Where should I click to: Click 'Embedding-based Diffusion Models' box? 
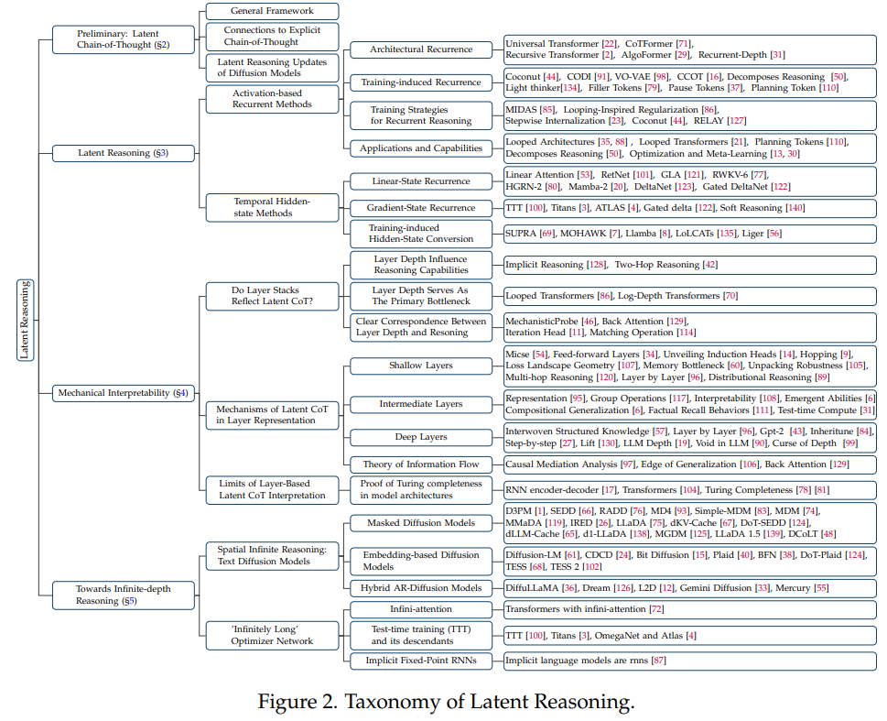421,562
